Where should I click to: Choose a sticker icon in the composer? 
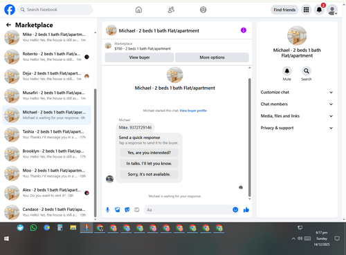coord(127,210)
